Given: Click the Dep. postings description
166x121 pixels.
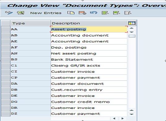Looking at the screenshot, I should coord(89,47).
